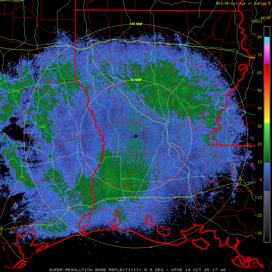
Task: Click the 'NEXLAB-College of DuPage' credit text
Action: coord(241,3)
